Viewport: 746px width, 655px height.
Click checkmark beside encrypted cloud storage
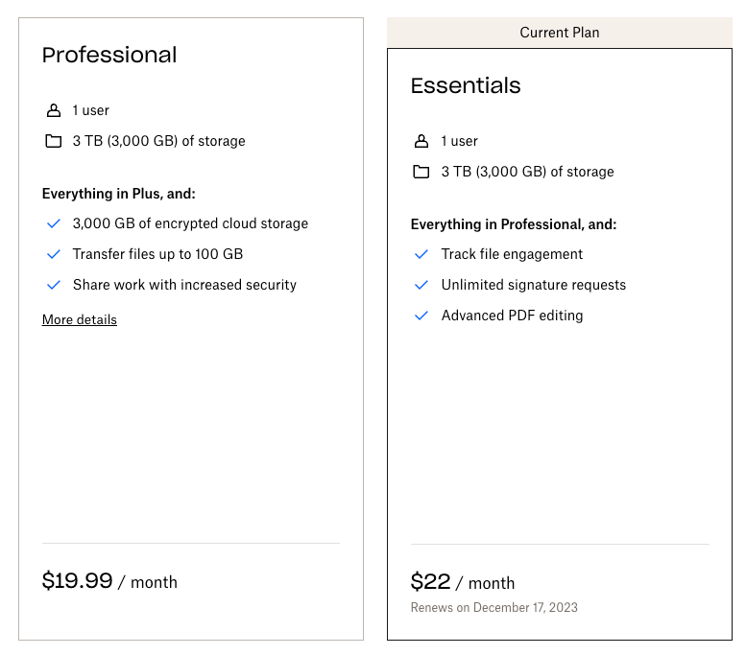(x=54, y=223)
